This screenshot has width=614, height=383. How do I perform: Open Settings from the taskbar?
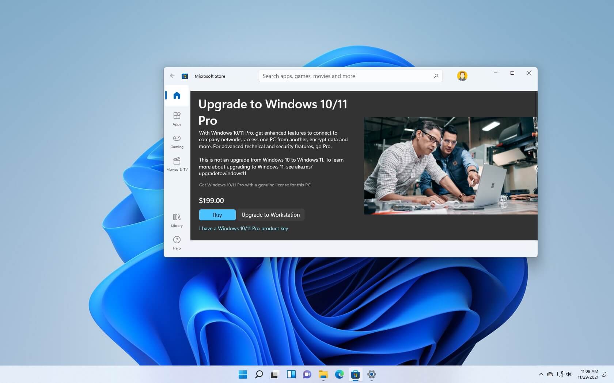coord(371,375)
